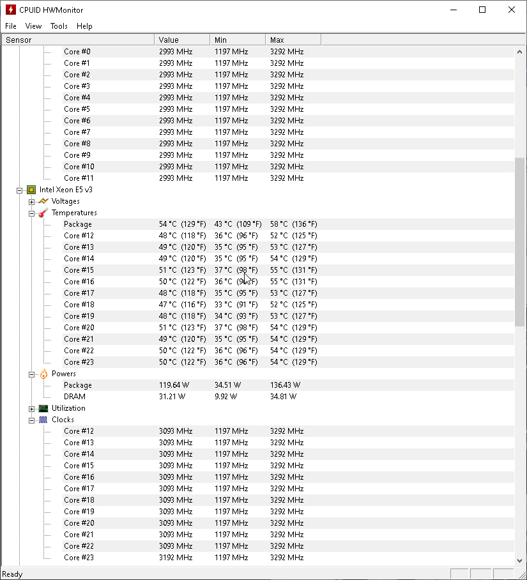Minimize the HWMonitor window
527x580 pixels.
tap(454, 10)
